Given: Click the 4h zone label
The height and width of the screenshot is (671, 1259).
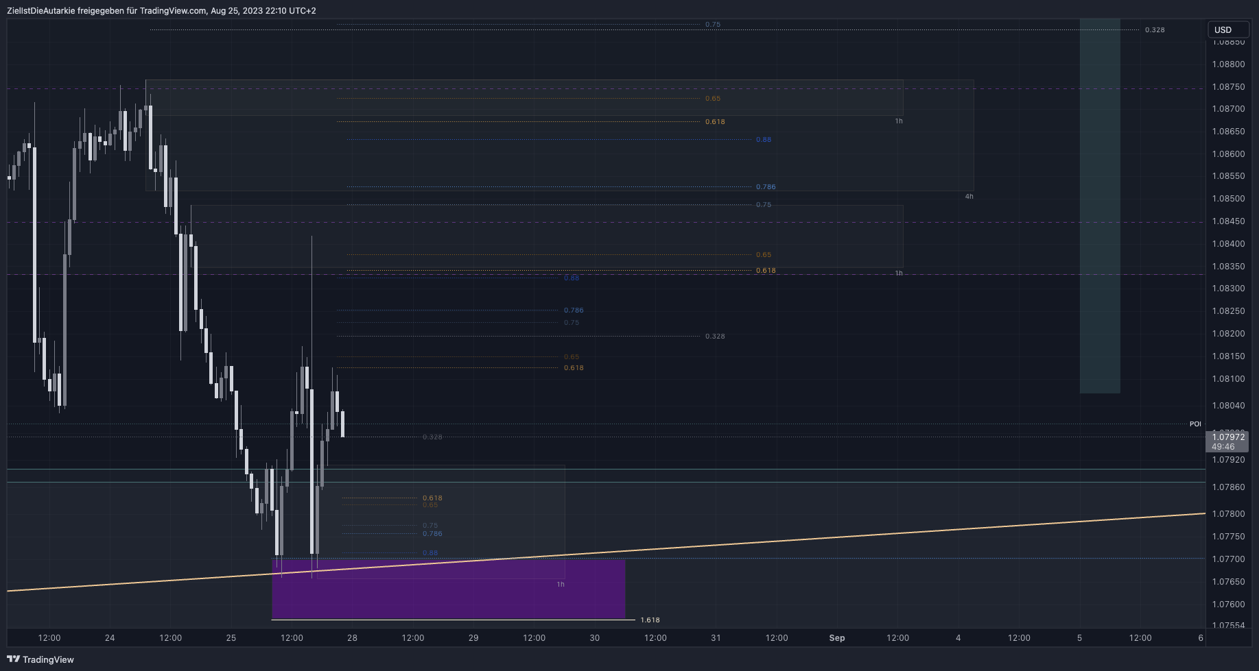Looking at the screenshot, I should coord(969,197).
